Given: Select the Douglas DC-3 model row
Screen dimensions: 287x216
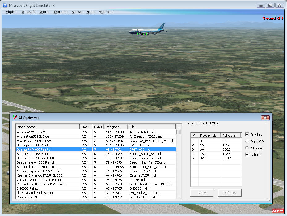Looking at the screenshot, I should click(96, 197).
